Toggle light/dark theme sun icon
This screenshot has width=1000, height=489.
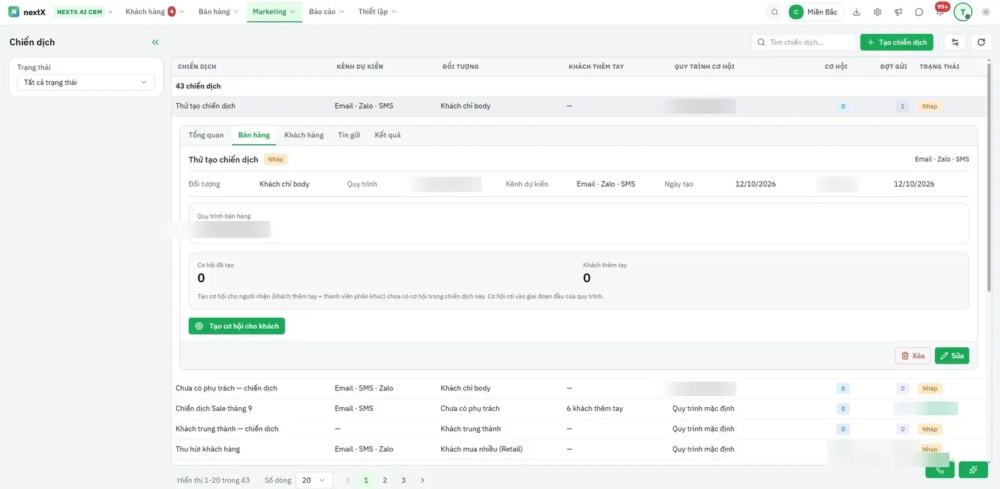coord(986,12)
